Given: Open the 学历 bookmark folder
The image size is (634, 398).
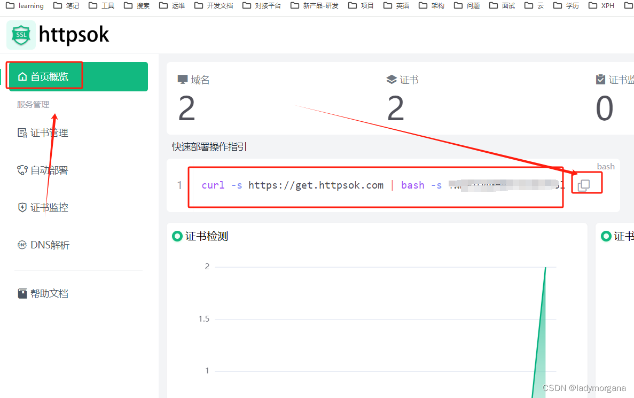Looking at the screenshot, I should click(x=566, y=6).
